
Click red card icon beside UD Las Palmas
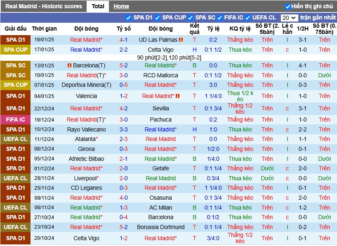[x=181, y=40]
